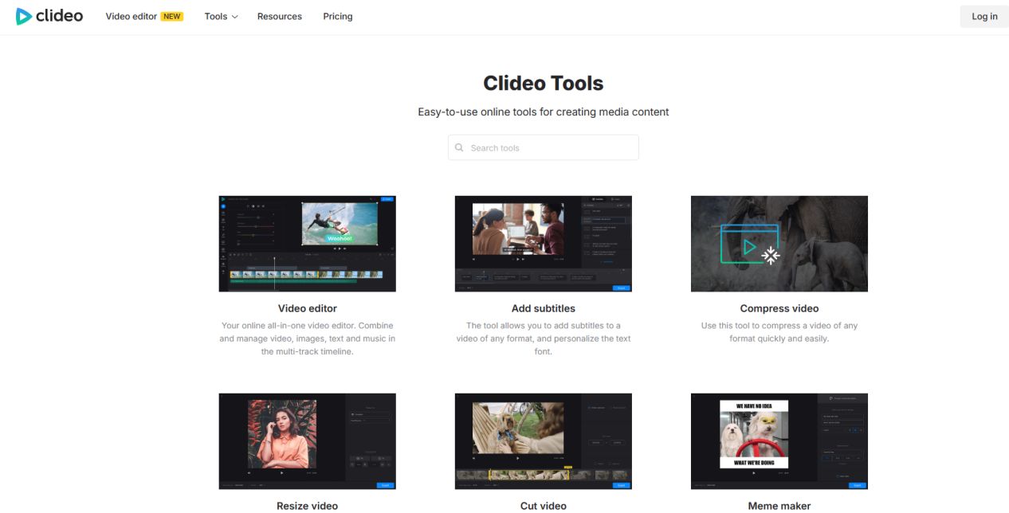Open the Video editor preview thumbnail
The width and height of the screenshot is (1009, 513).
point(308,244)
